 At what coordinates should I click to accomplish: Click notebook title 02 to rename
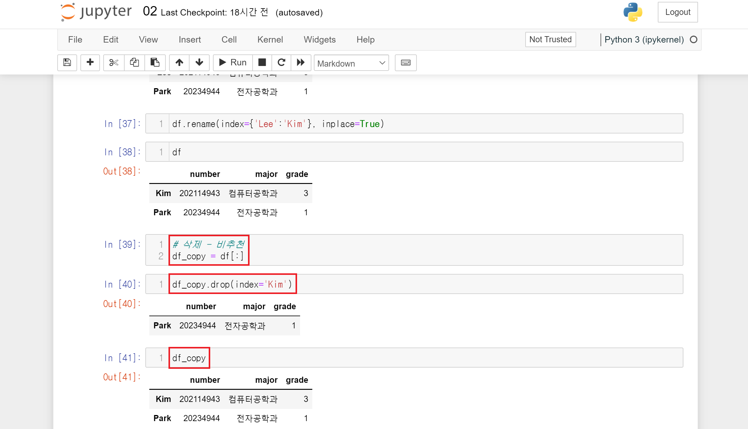pyautogui.click(x=150, y=12)
